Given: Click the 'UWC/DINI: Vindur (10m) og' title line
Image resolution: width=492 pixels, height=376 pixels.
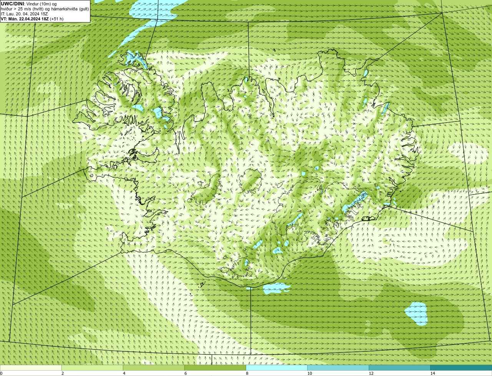Looking at the screenshot, I should 29,4.
